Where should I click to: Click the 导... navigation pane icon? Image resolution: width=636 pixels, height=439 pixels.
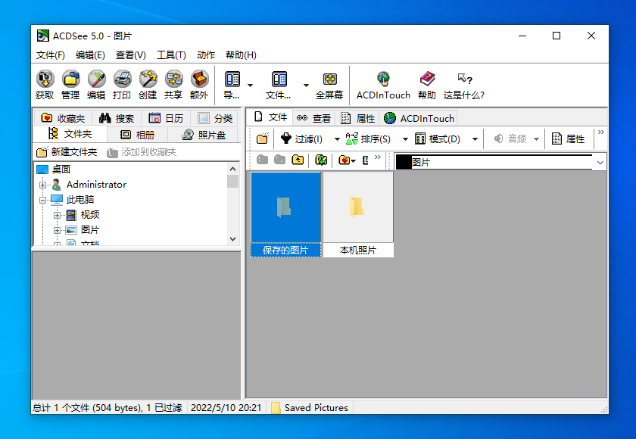232,85
